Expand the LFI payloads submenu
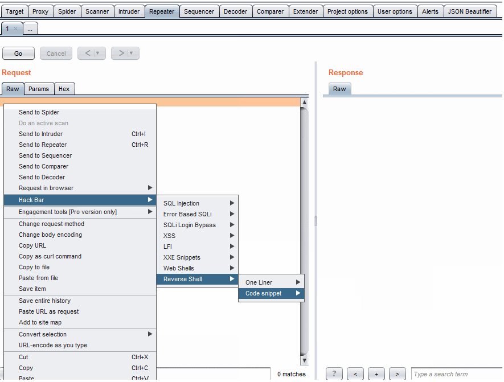Screen dimensions: 504x382 [x=198, y=247]
